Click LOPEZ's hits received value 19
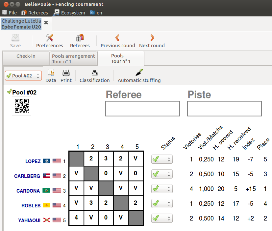The image size is (272, 231). tap(236, 159)
